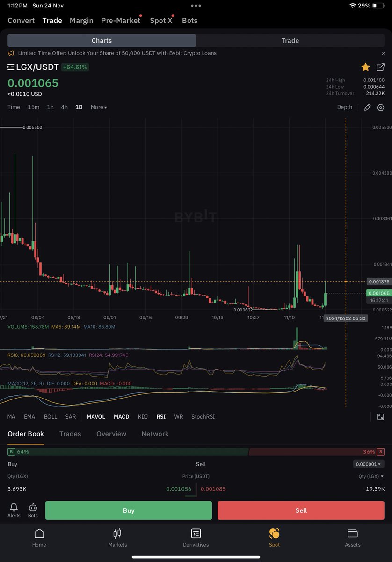Open the Convert top tab
The image size is (392, 562).
21,21
